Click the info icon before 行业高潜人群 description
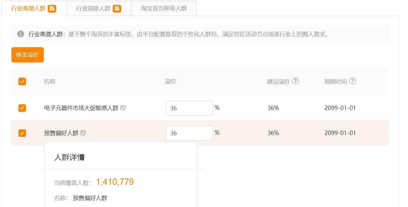 (x=21, y=34)
